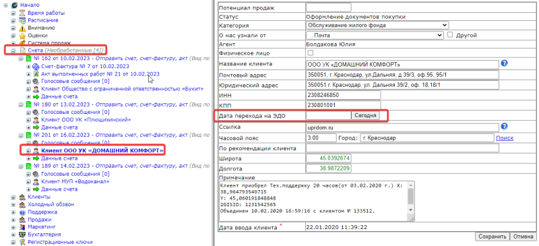
Task: Collapse invoice № 189 tree node
Action: point(21,166)
